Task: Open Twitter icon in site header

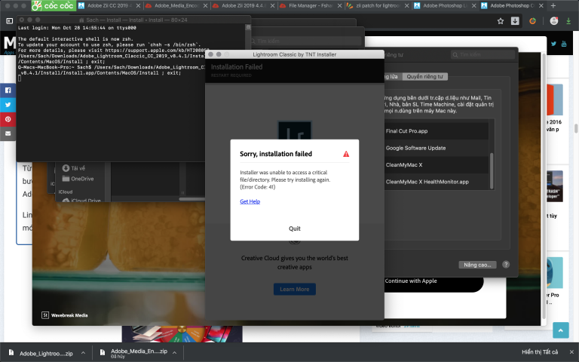Action: point(553,44)
